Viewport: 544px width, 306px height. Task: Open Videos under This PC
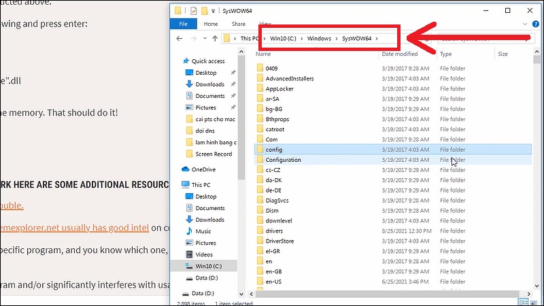[204, 254]
